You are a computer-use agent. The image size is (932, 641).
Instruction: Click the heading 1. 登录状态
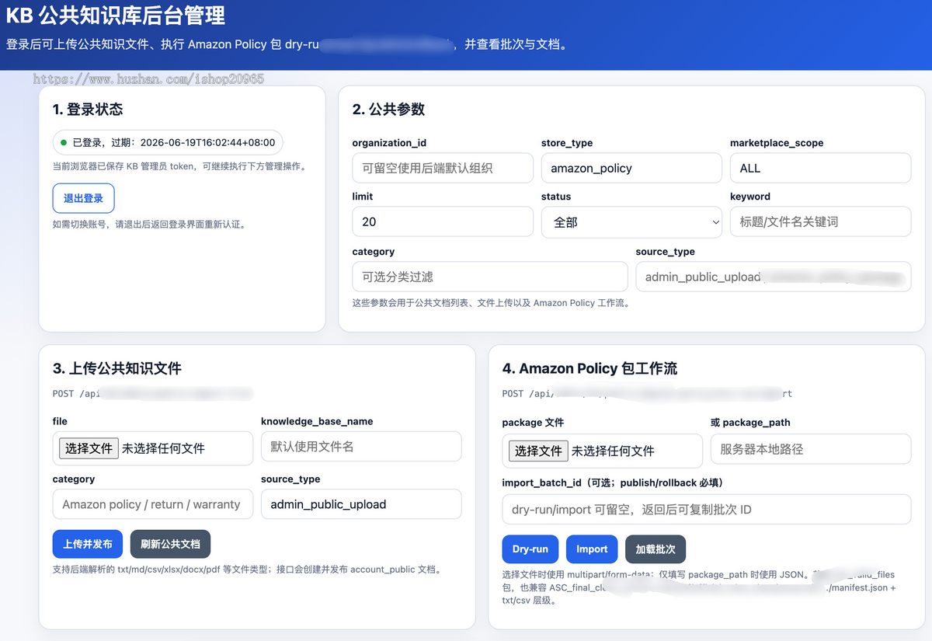tap(88, 110)
